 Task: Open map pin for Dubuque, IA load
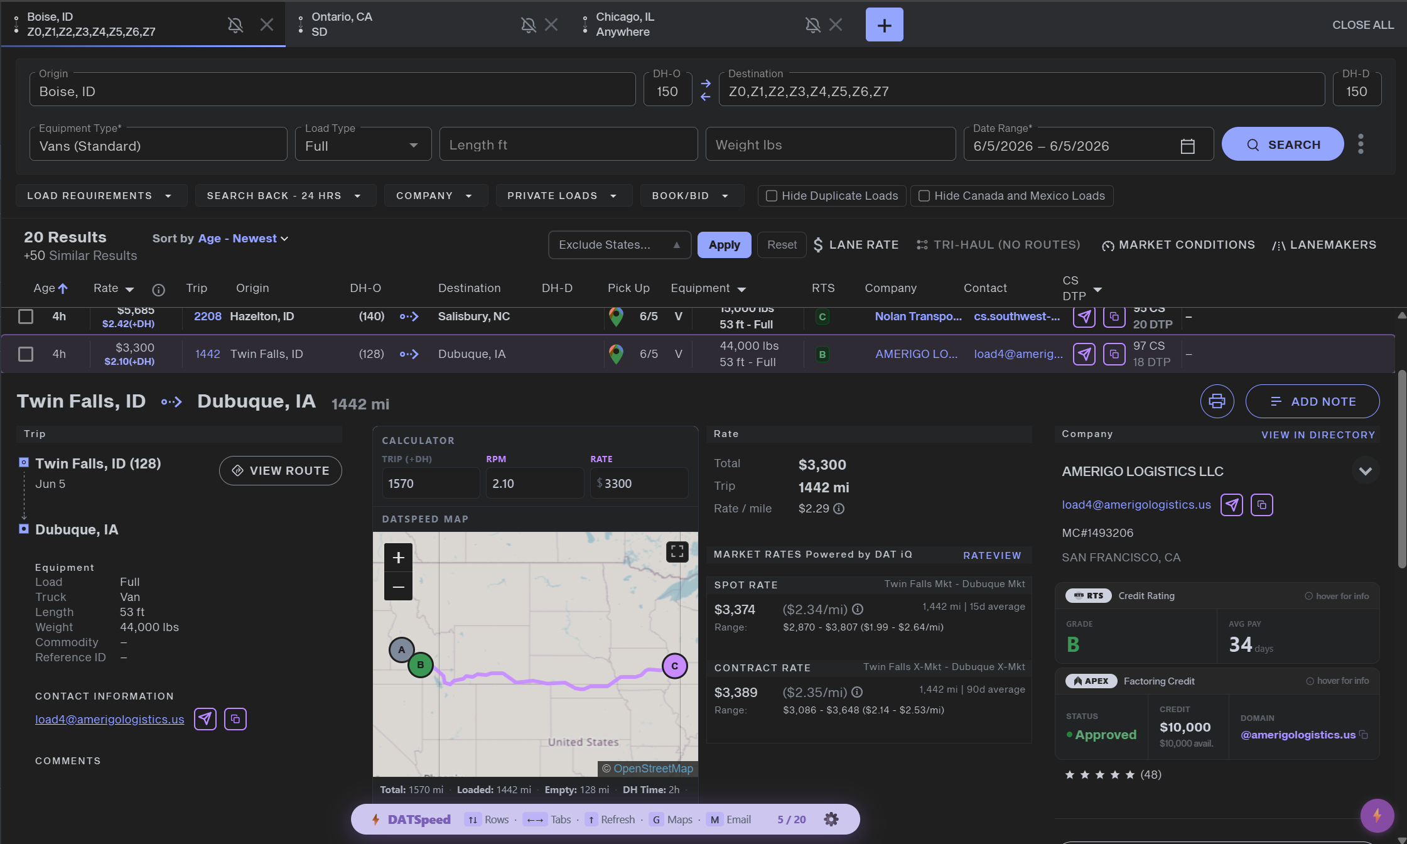tap(616, 354)
